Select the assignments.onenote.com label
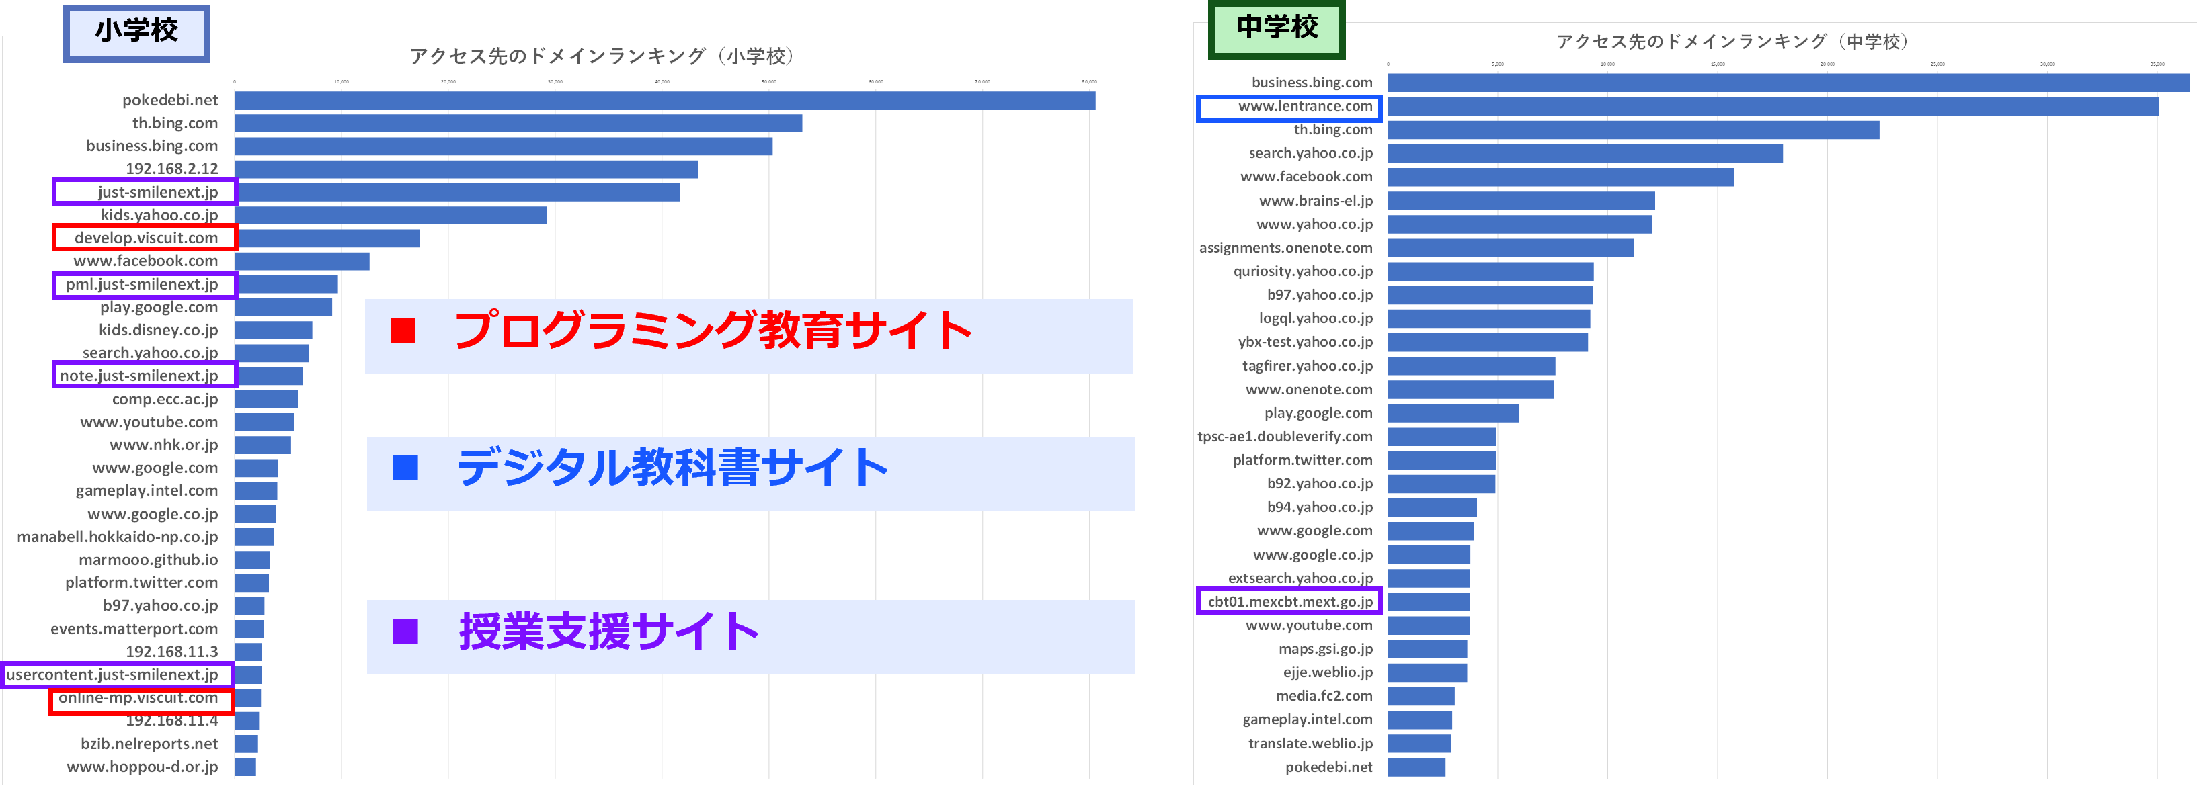The image size is (2197, 786). point(1286,248)
